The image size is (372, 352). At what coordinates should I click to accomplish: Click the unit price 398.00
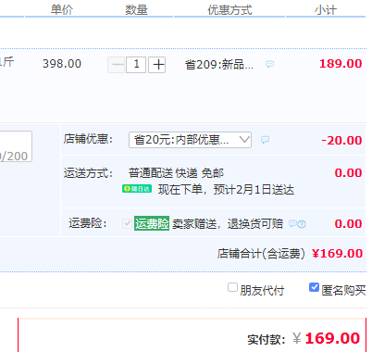point(62,64)
